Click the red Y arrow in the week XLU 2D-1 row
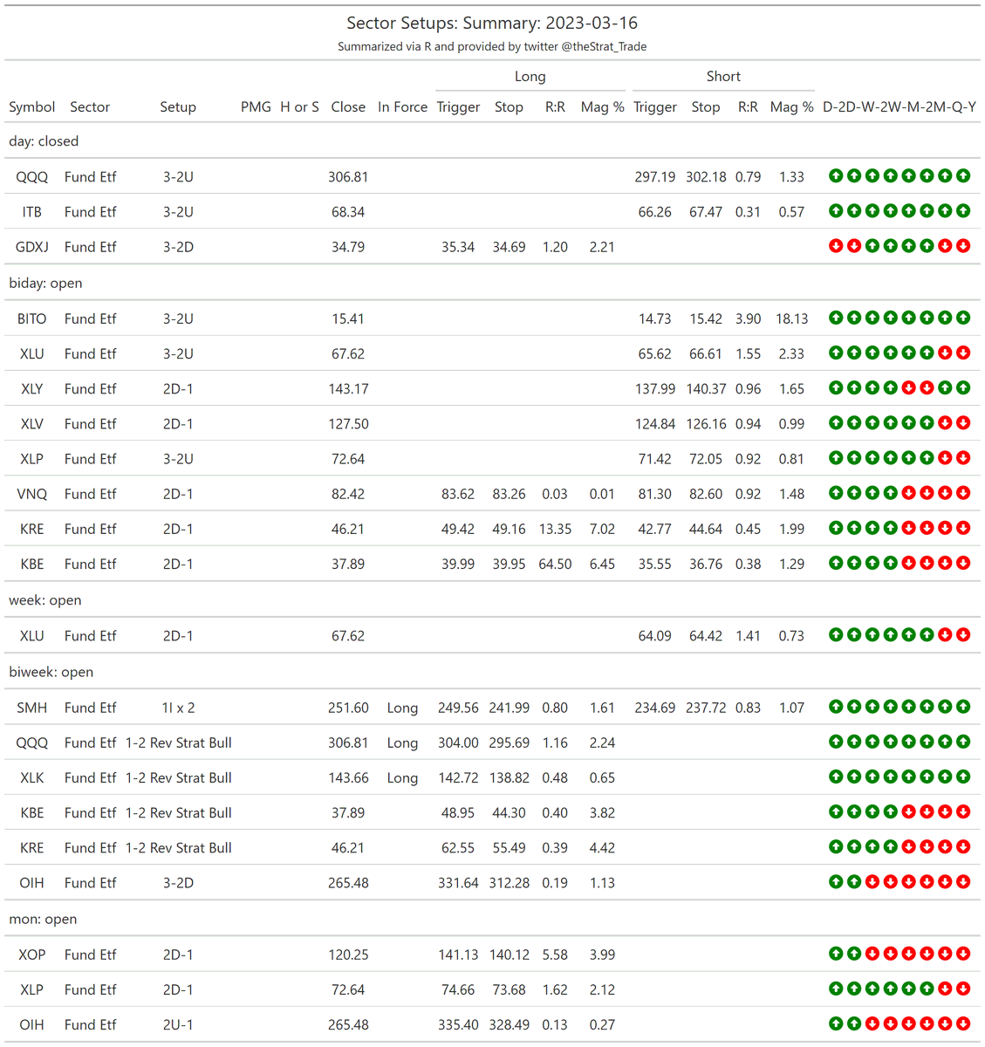985x1047 pixels. (963, 635)
